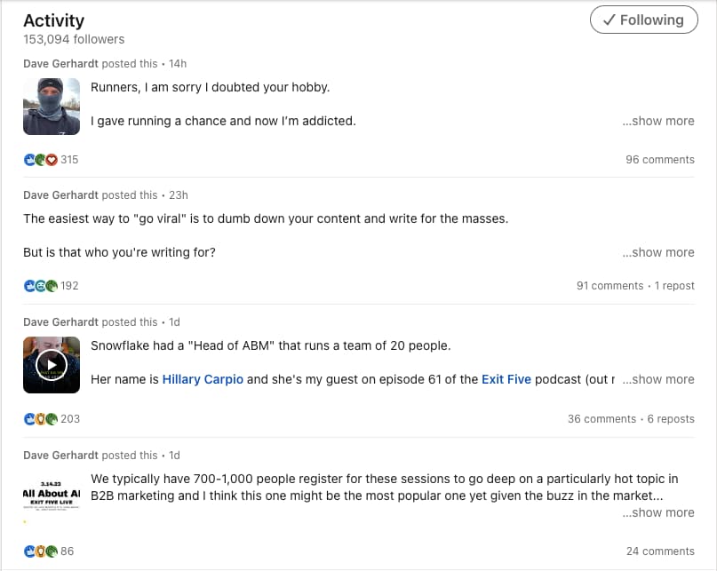Show more of the B2B marketing post
717x571 pixels.
(x=658, y=512)
